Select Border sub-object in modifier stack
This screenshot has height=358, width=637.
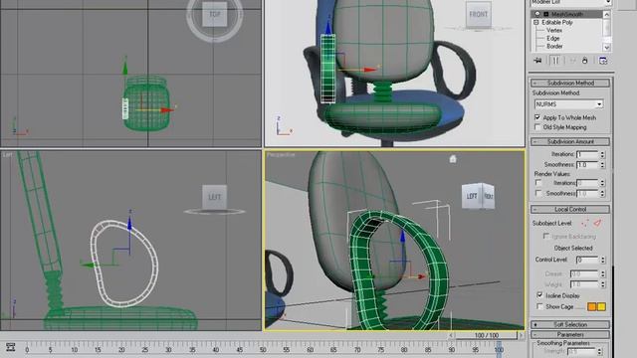554,47
